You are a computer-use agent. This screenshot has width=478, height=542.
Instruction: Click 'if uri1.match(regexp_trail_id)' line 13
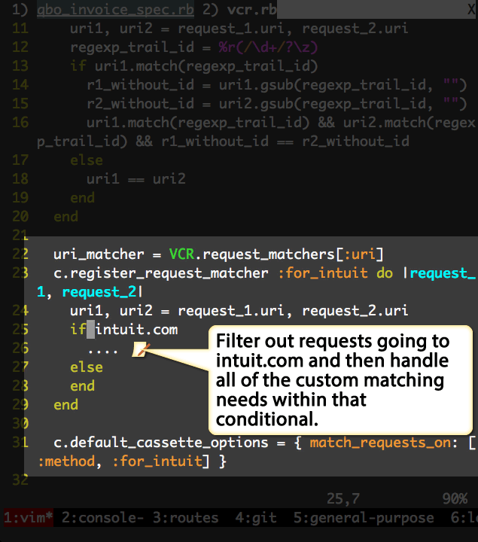tap(194, 66)
